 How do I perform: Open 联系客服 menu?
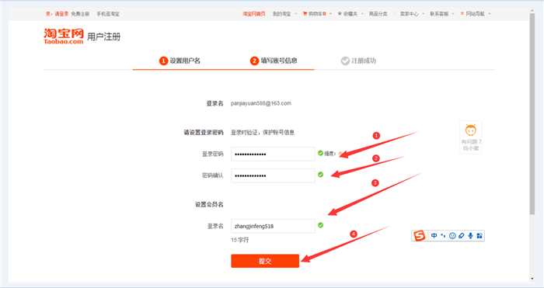(x=439, y=14)
